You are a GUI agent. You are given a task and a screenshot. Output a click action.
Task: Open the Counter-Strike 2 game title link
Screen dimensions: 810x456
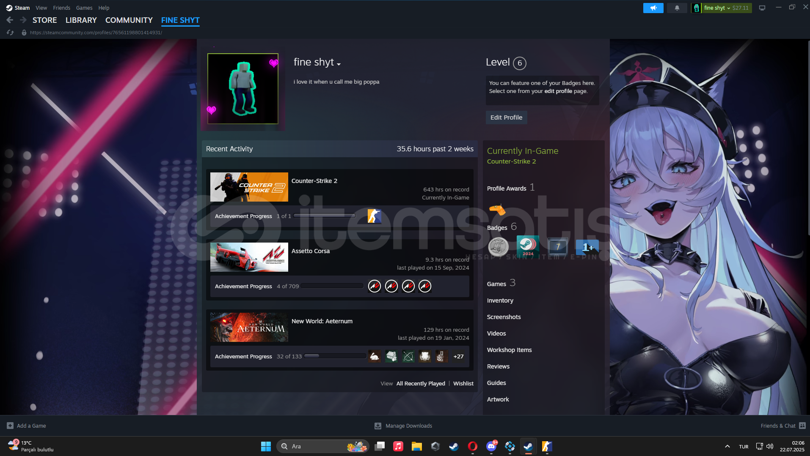(x=314, y=181)
